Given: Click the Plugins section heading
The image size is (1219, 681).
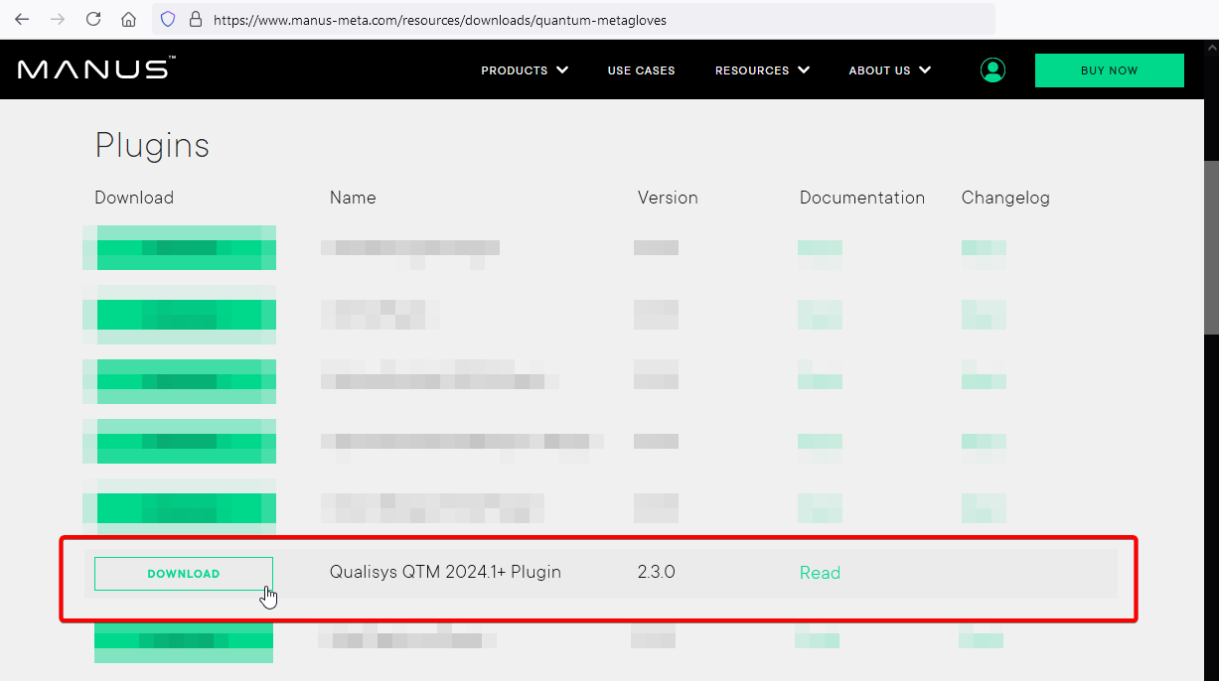Looking at the screenshot, I should [152, 146].
